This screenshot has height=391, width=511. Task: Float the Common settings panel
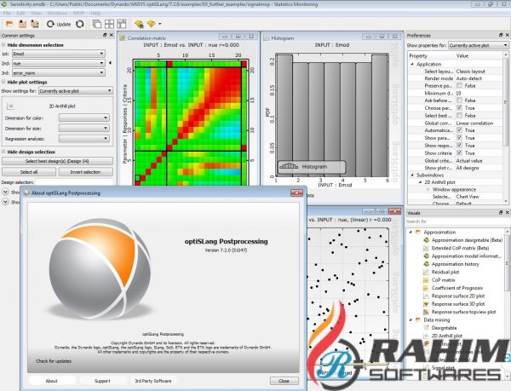click(x=105, y=35)
